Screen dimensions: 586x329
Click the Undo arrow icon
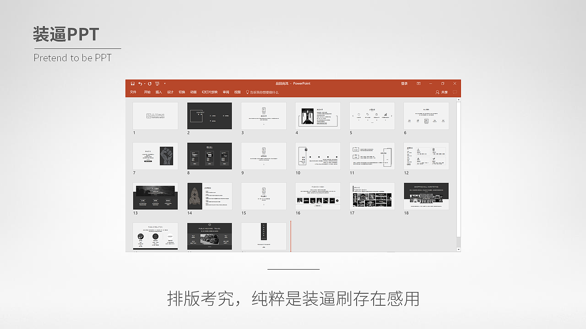(x=140, y=84)
